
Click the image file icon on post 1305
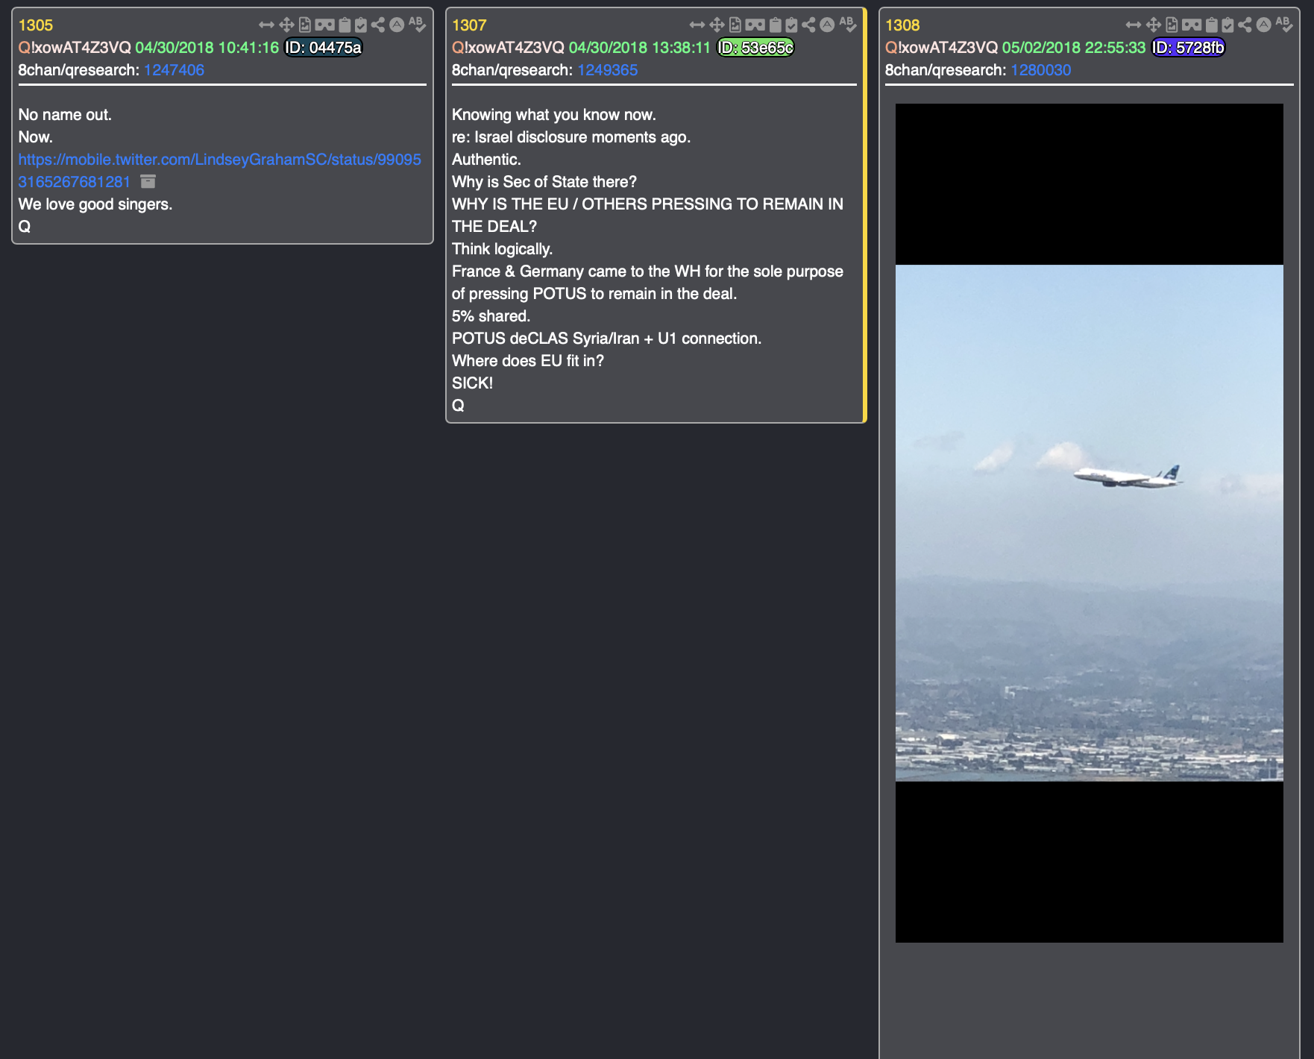click(305, 25)
